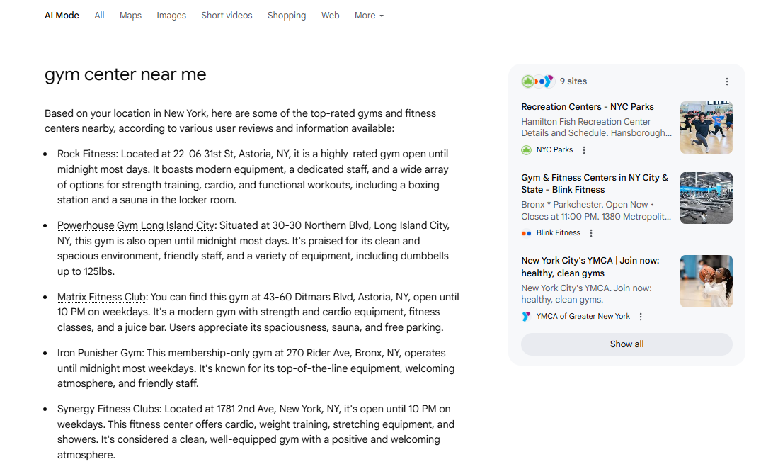Open Recreation Centers - NYC Parks result
This screenshot has width=761, height=469.
(x=588, y=107)
